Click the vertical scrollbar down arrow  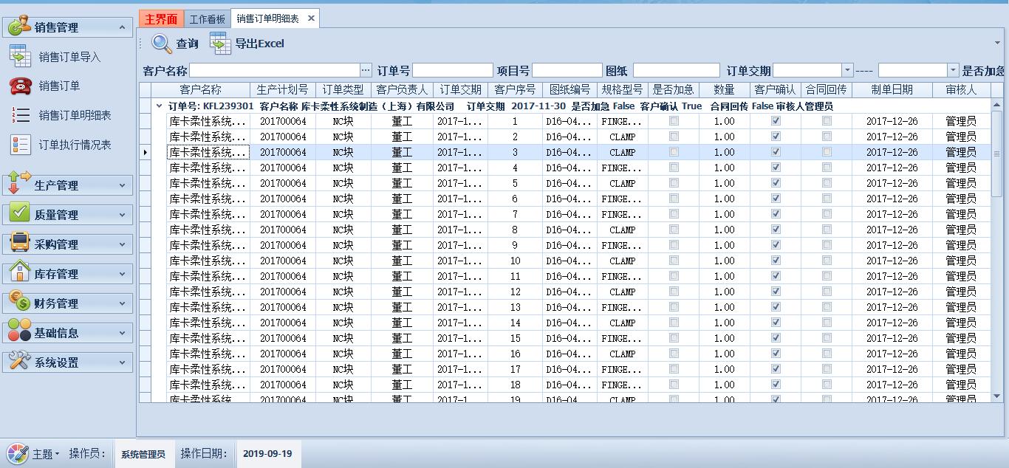click(x=996, y=397)
